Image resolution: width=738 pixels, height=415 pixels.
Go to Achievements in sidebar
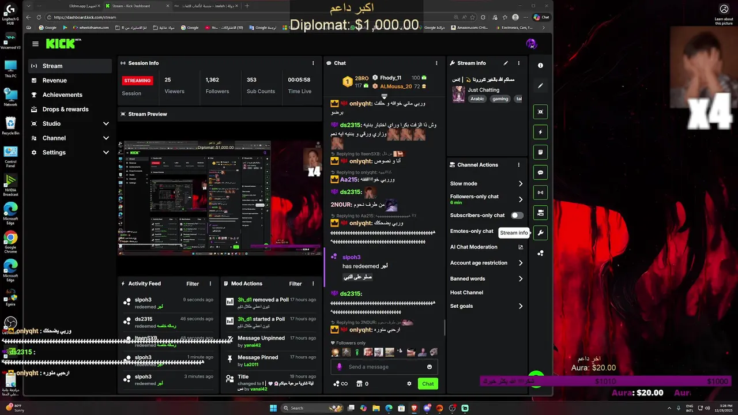point(71,95)
